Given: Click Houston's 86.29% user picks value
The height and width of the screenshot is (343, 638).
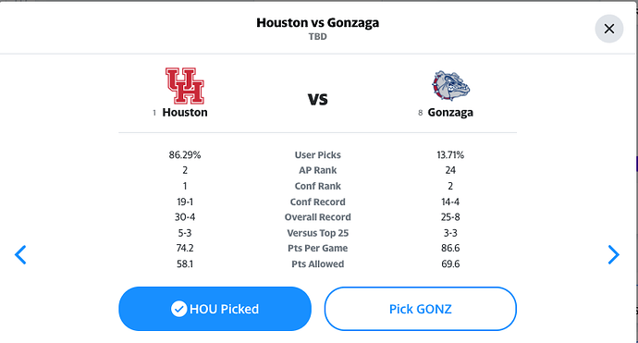Looking at the screenshot, I should click(x=185, y=155).
